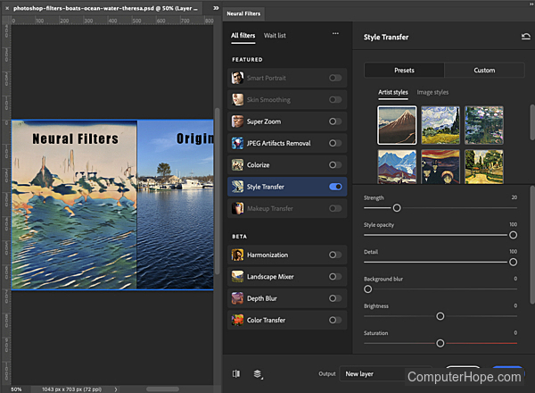
Task: Turn on the Color Transfer toggle
Action: [335, 320]
